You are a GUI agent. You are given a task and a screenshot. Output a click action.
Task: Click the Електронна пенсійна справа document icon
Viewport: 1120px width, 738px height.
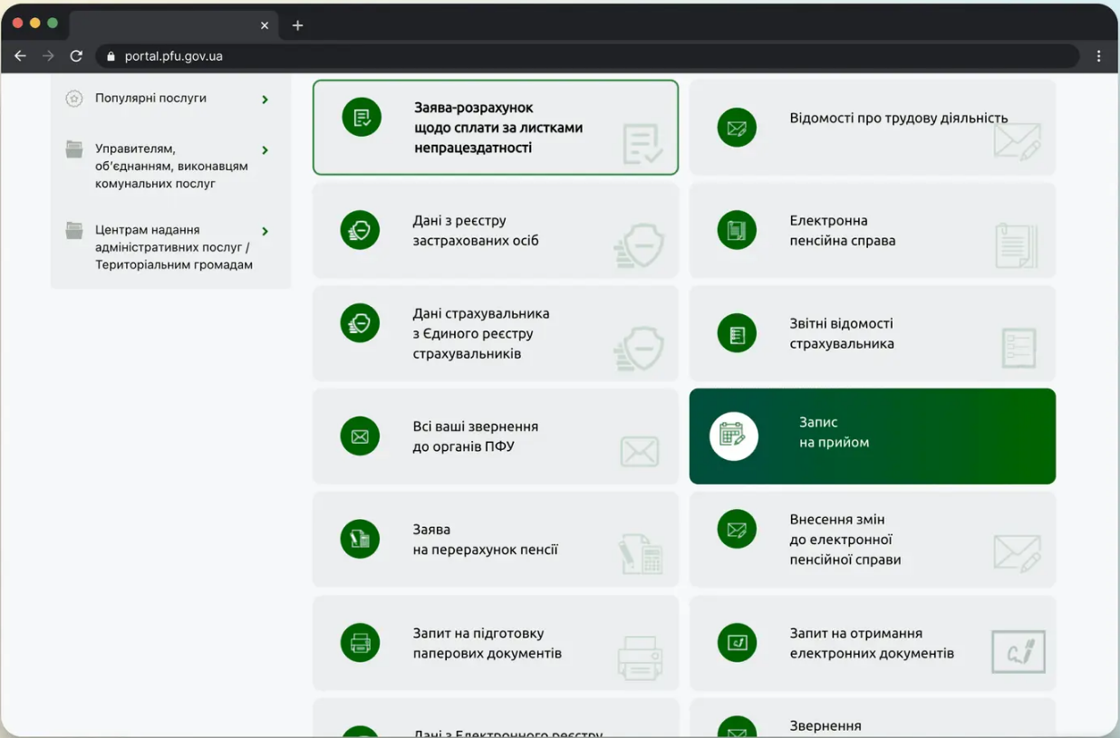737,231
